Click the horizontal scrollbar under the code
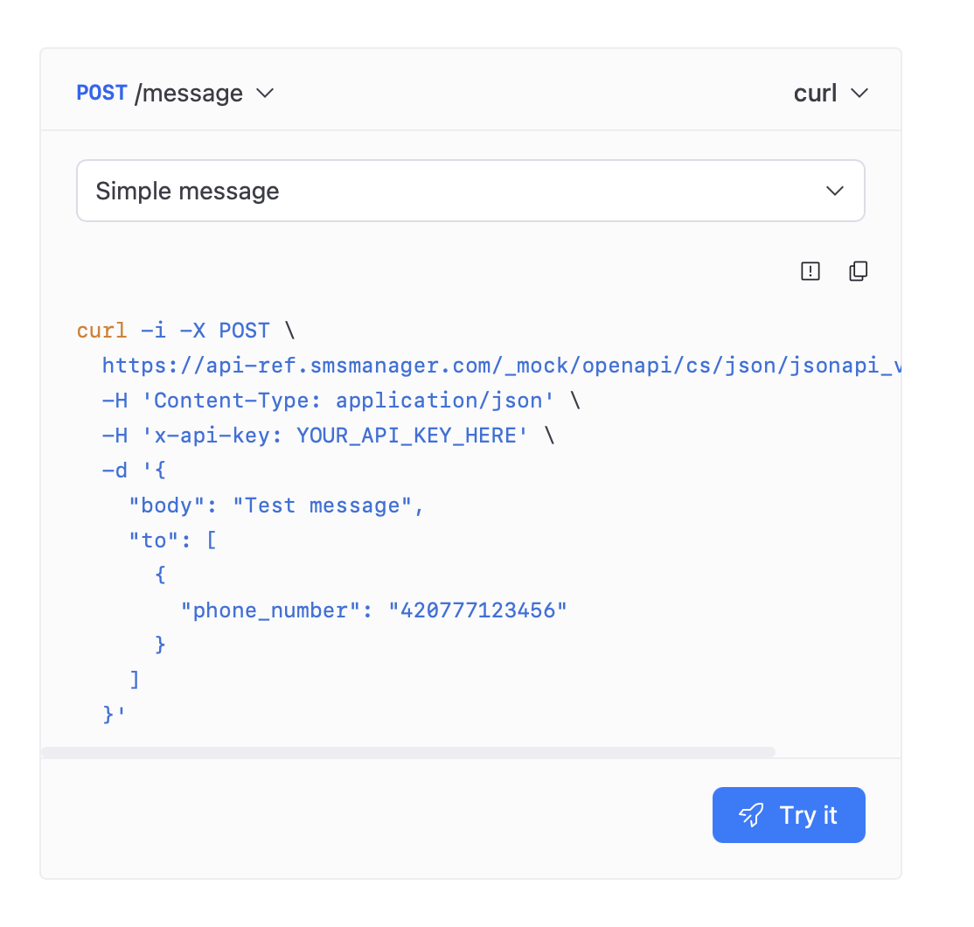This screenshot has height=927, width=974. (x=407, y=752)
